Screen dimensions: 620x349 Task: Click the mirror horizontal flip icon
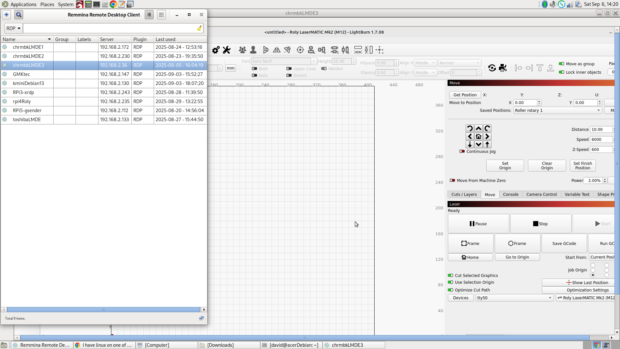pos(277,50)
